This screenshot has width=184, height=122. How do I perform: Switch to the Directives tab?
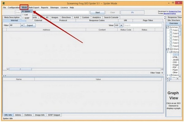pos(66,17)
